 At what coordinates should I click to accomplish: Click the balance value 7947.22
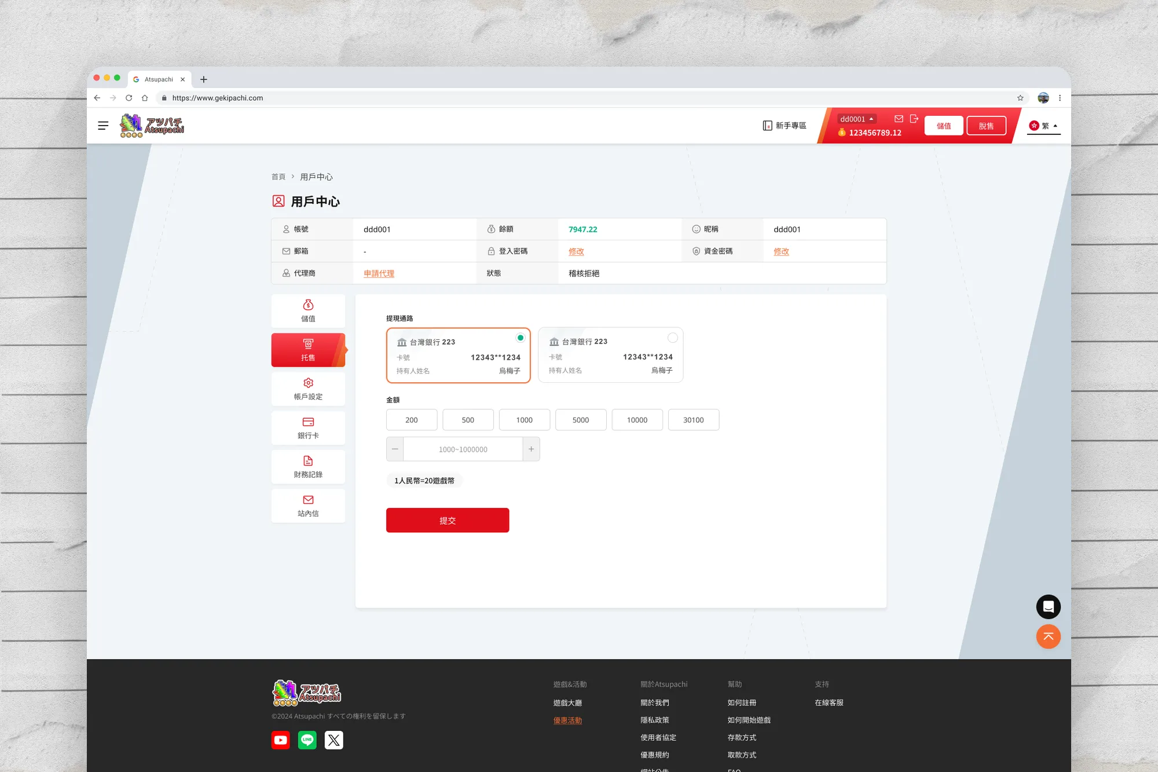[582, 229]
